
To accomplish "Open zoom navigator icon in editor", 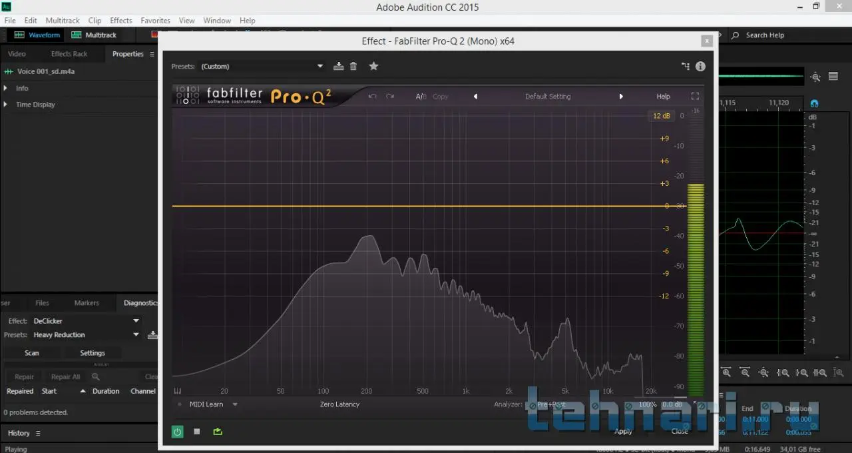I will coord(815,77).
